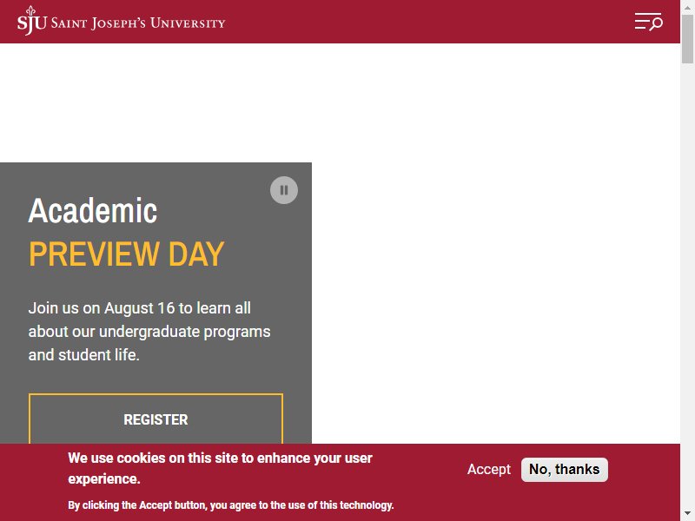Click the magnifying glass in the header icon
This screenshot has width=695, height=521.
point(657,23)
